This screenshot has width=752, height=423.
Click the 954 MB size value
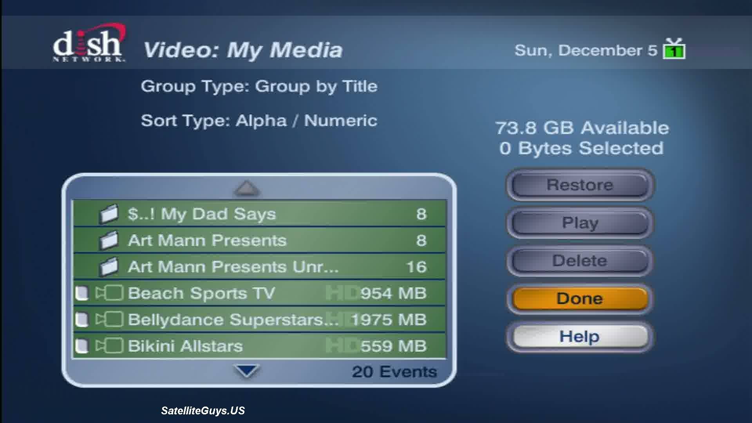tap(393, 293)
